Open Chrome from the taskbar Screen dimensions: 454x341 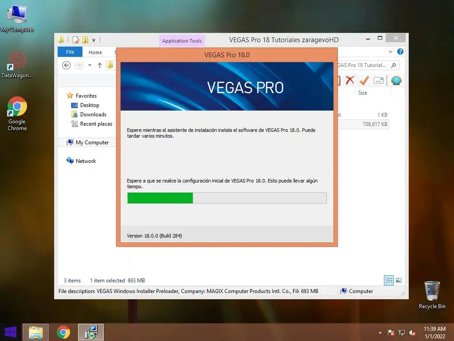[63, 332]
